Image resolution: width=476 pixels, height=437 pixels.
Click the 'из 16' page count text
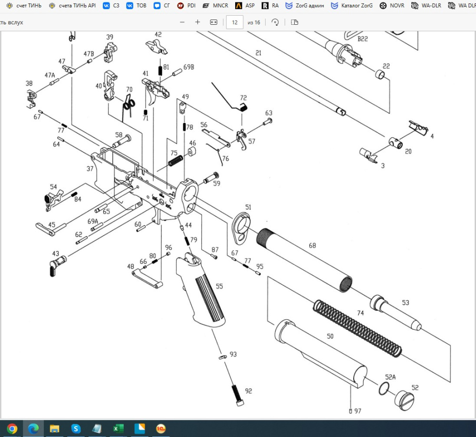[254, 22]
